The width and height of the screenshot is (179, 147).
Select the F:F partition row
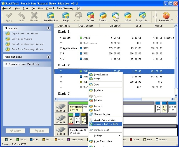(114, 53)
